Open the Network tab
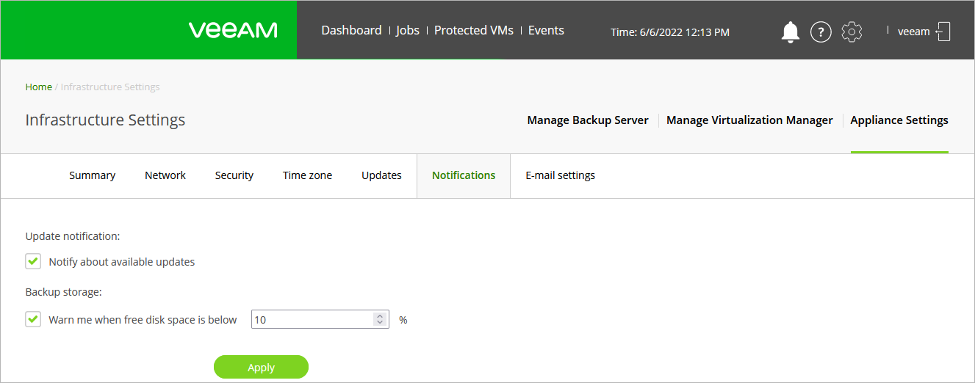Viewport: 975px width, 383px height. pyautogui.click(x=165, y=175)
